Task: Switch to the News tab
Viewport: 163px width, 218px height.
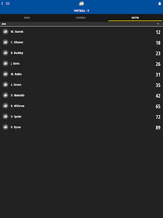Action: [27, 18]
